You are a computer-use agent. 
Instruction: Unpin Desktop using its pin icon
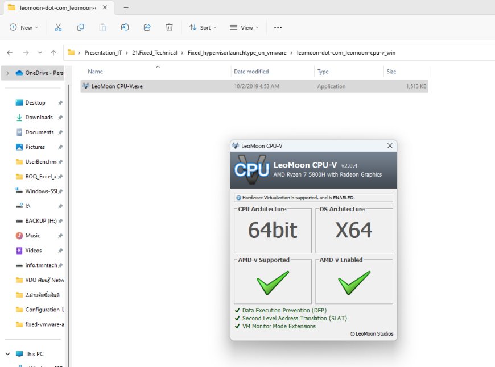tap(60, 103)
